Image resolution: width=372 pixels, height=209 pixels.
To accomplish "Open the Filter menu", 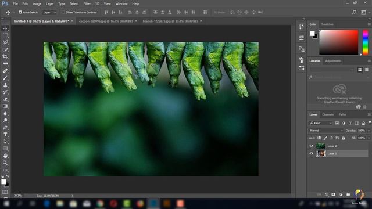I will pos(87,4).
